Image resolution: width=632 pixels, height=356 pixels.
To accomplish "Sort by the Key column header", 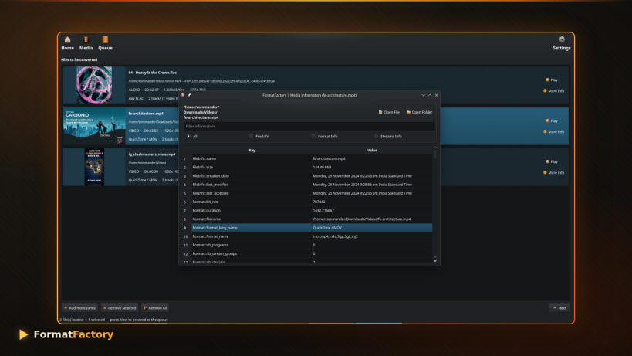I will pos(252,150).
